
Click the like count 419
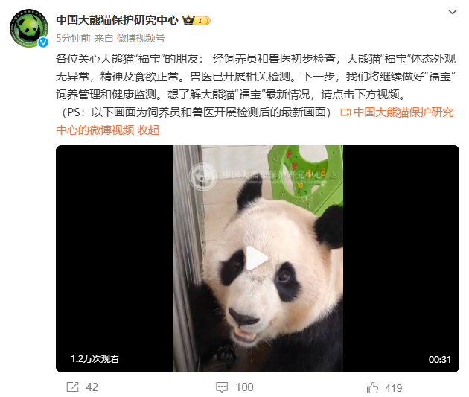tap(393, 388)
